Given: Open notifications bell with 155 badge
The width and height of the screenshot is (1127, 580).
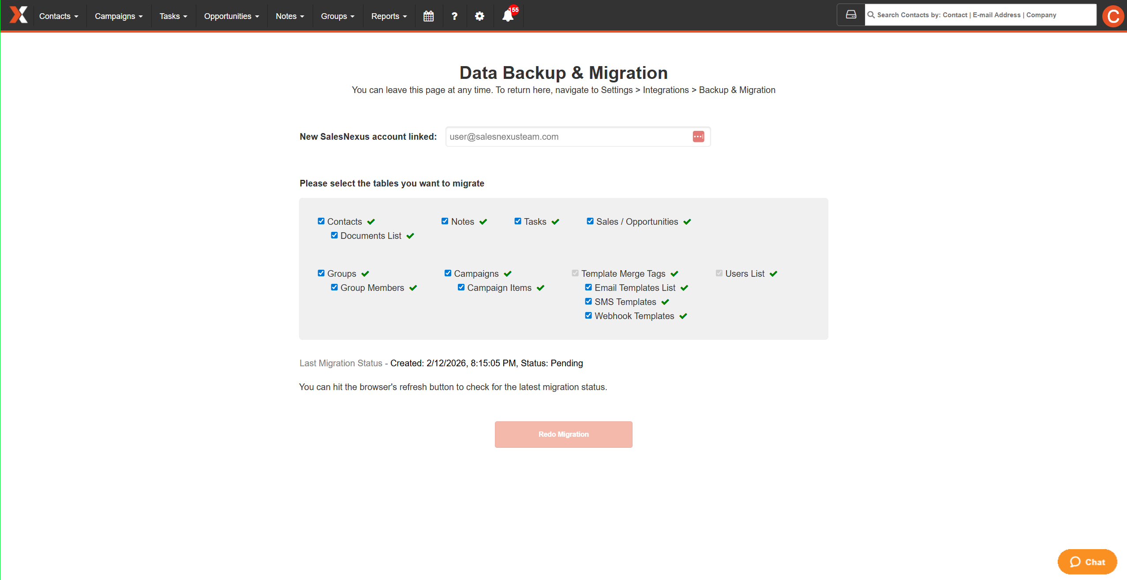Looking at the screenshot, I should click(508, 16).
